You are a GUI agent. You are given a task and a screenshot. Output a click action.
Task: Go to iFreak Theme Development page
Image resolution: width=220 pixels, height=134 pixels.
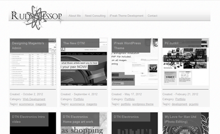126,16
